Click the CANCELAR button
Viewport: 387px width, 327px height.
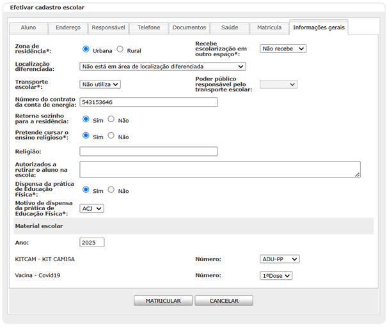[223, 301]
